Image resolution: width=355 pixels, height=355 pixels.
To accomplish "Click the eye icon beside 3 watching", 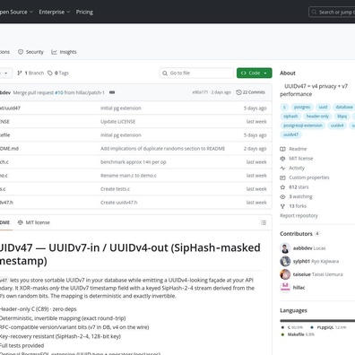I will click(x=282, y=196).
